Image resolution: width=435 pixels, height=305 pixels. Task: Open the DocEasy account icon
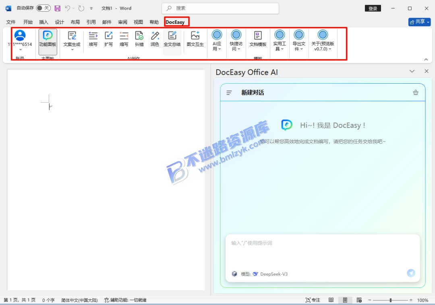(x=20, y=35)
